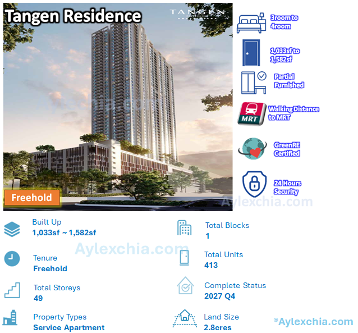358x333 pixels.
Task: Click the Tangen Residence tower image
Action: click(135, 101)
